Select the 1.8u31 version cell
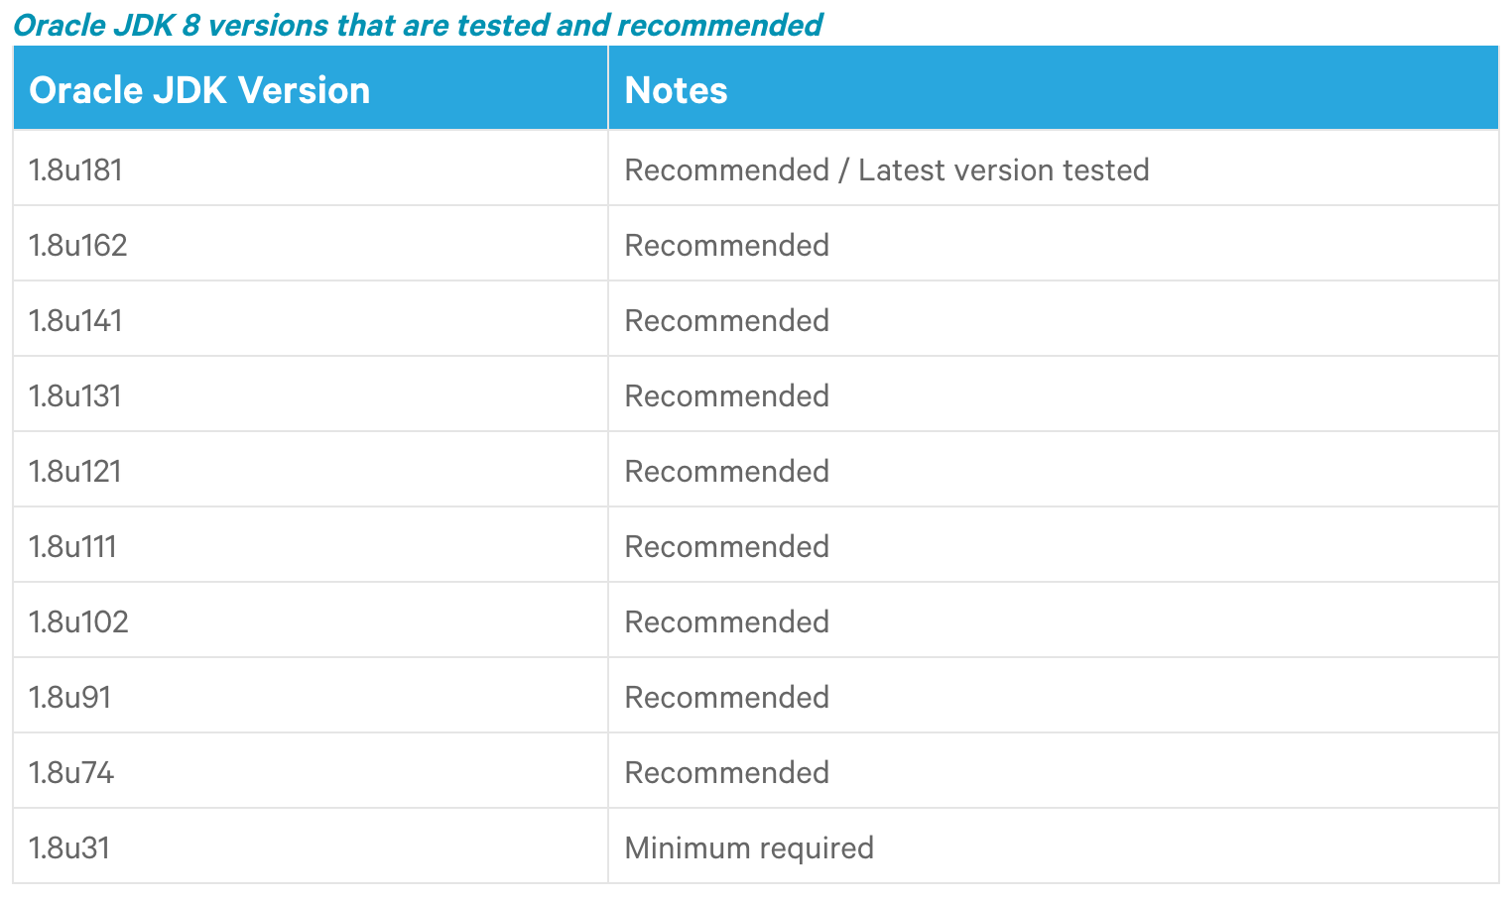The width and height of the screenshot is (1512, 900). (x=69, y=848)
